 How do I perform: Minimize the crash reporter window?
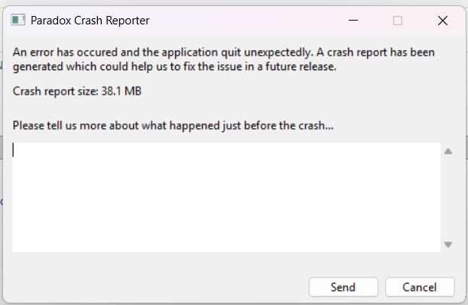click(x=353, y=21)
